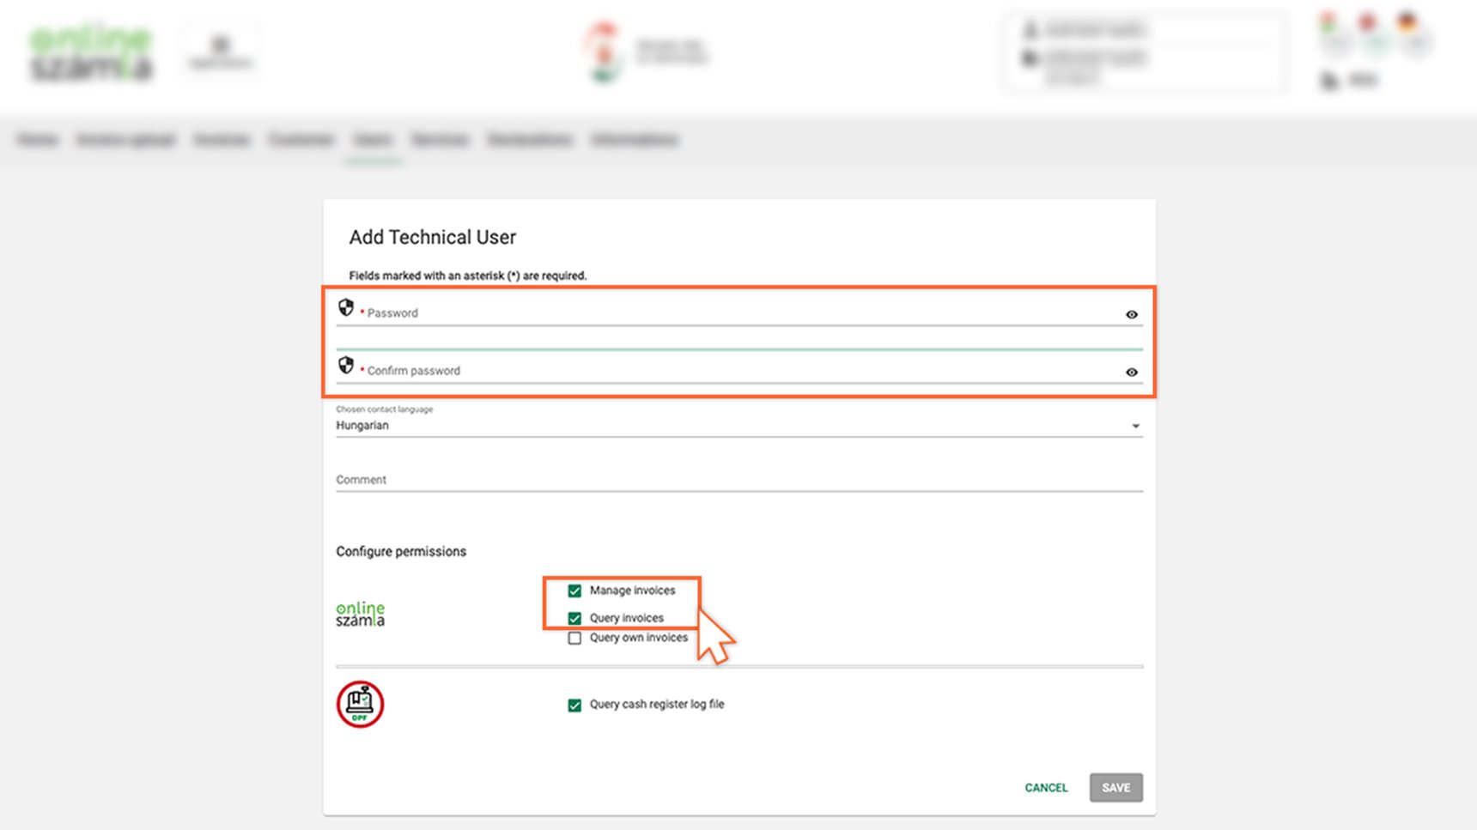This screenshot has width=1477, height=830.
Task: Click the Comment text field
Action: [739, 480]
